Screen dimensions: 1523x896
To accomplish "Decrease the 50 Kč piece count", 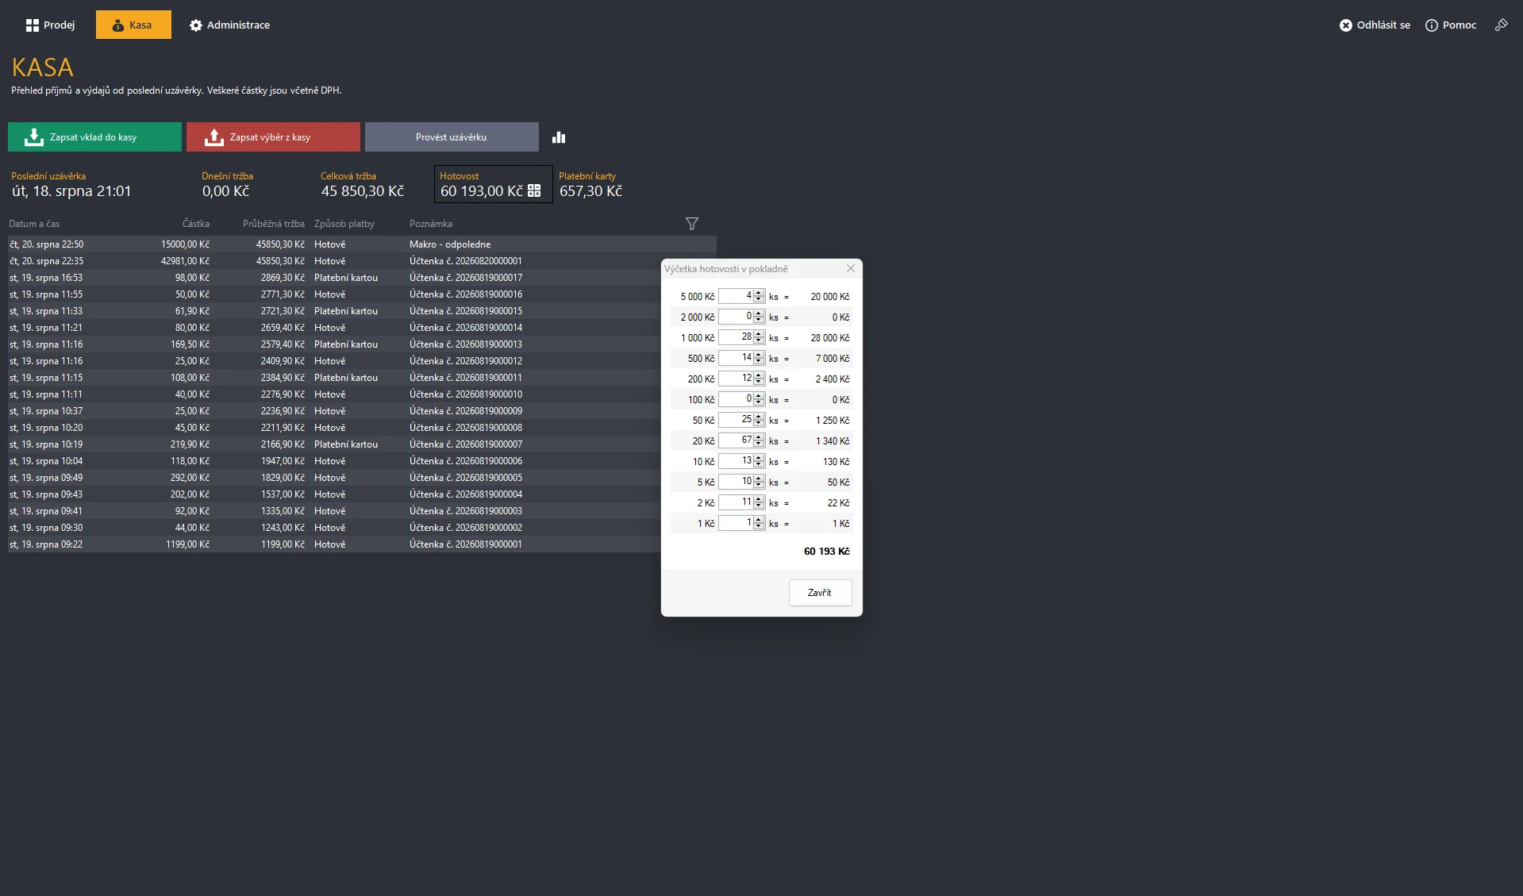I will point(759,424).
